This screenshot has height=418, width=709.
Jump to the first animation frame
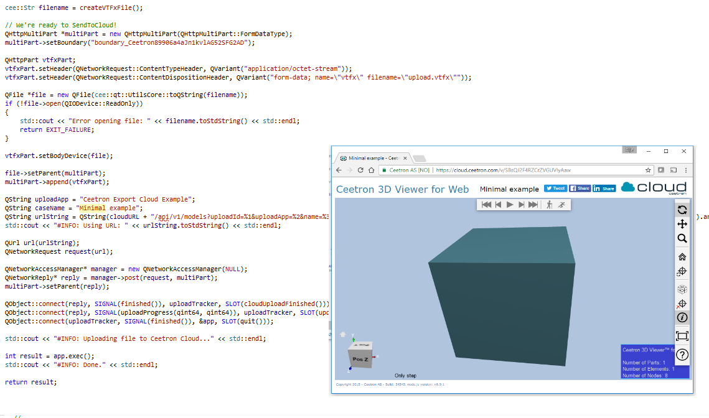[x=487, y=205]
